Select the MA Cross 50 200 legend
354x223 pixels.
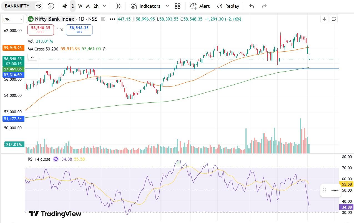43,49
